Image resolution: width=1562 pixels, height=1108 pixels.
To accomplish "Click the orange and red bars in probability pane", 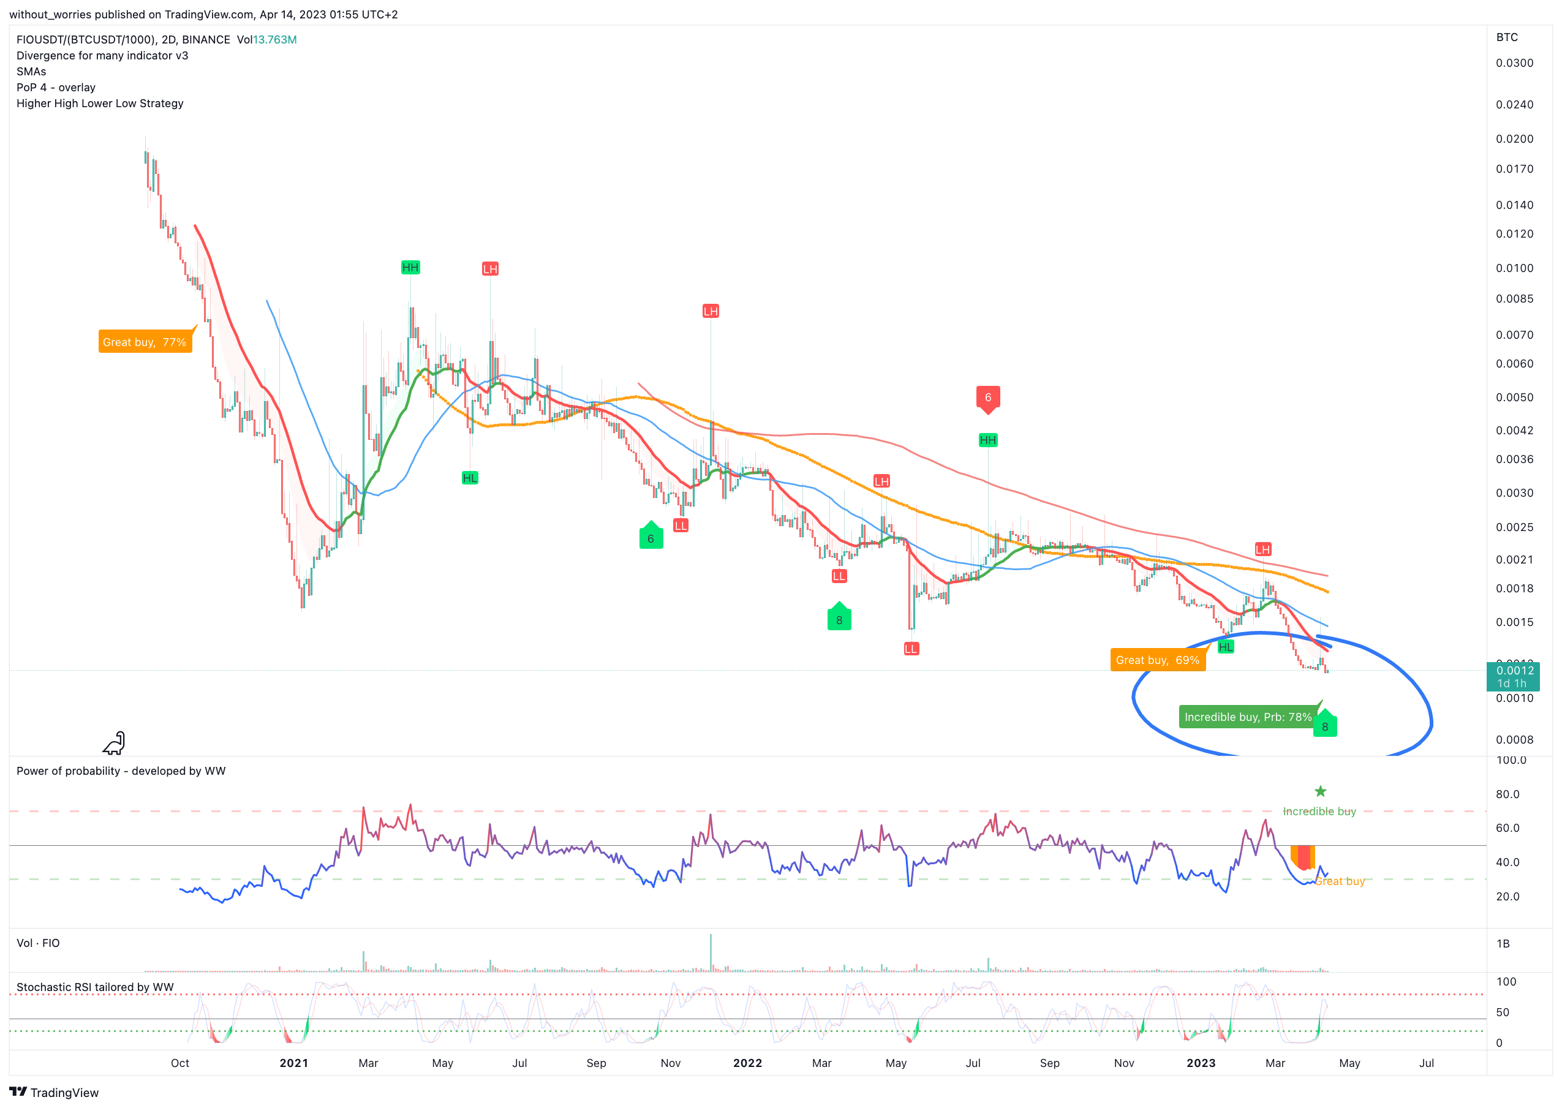I will [1303, 857].
